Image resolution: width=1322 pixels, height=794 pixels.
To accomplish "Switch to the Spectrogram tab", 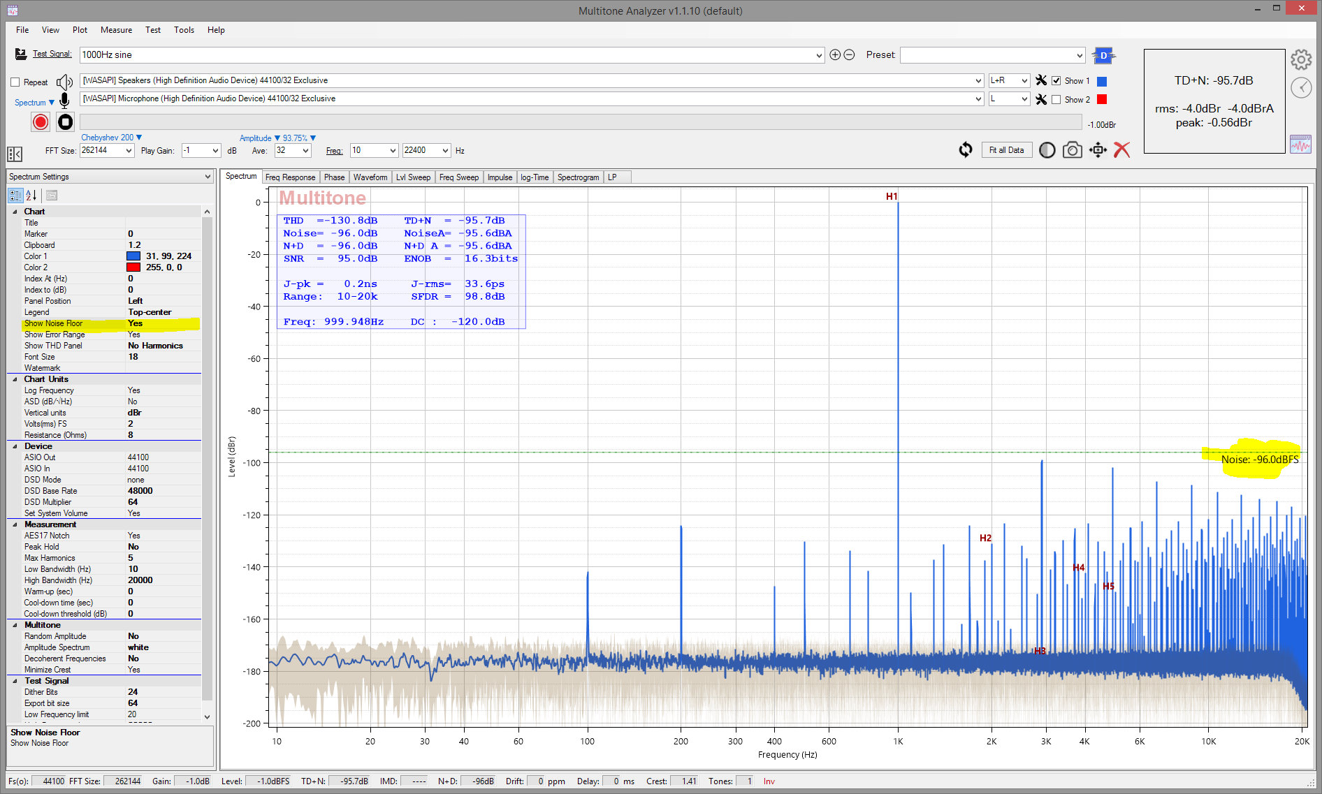I will click(x=578, y=177).
